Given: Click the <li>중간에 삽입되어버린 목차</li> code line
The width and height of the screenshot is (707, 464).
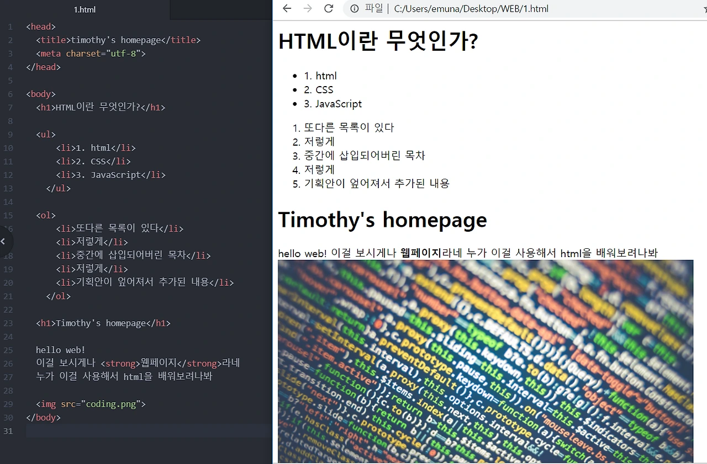Looking at the screenshot, I should click(x=133, y=255).
